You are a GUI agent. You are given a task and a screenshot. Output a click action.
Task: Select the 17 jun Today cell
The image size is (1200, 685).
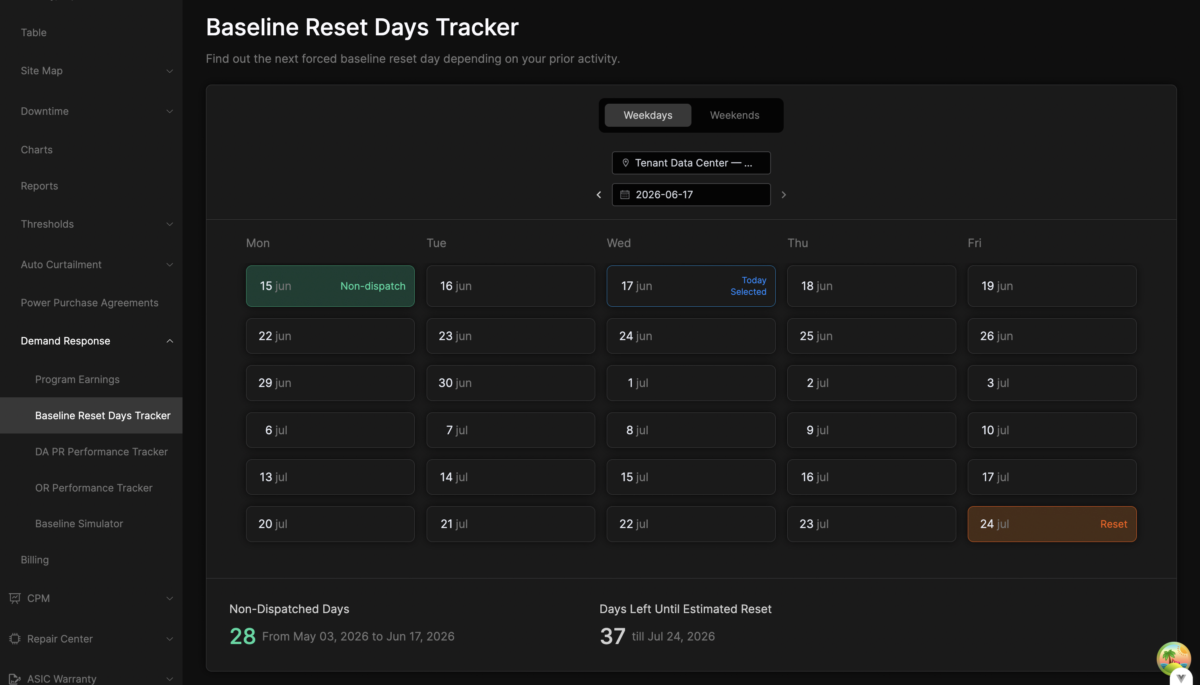click(691, 286)
